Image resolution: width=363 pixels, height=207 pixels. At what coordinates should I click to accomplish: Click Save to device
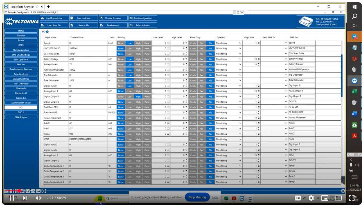(x=84, y=18)
